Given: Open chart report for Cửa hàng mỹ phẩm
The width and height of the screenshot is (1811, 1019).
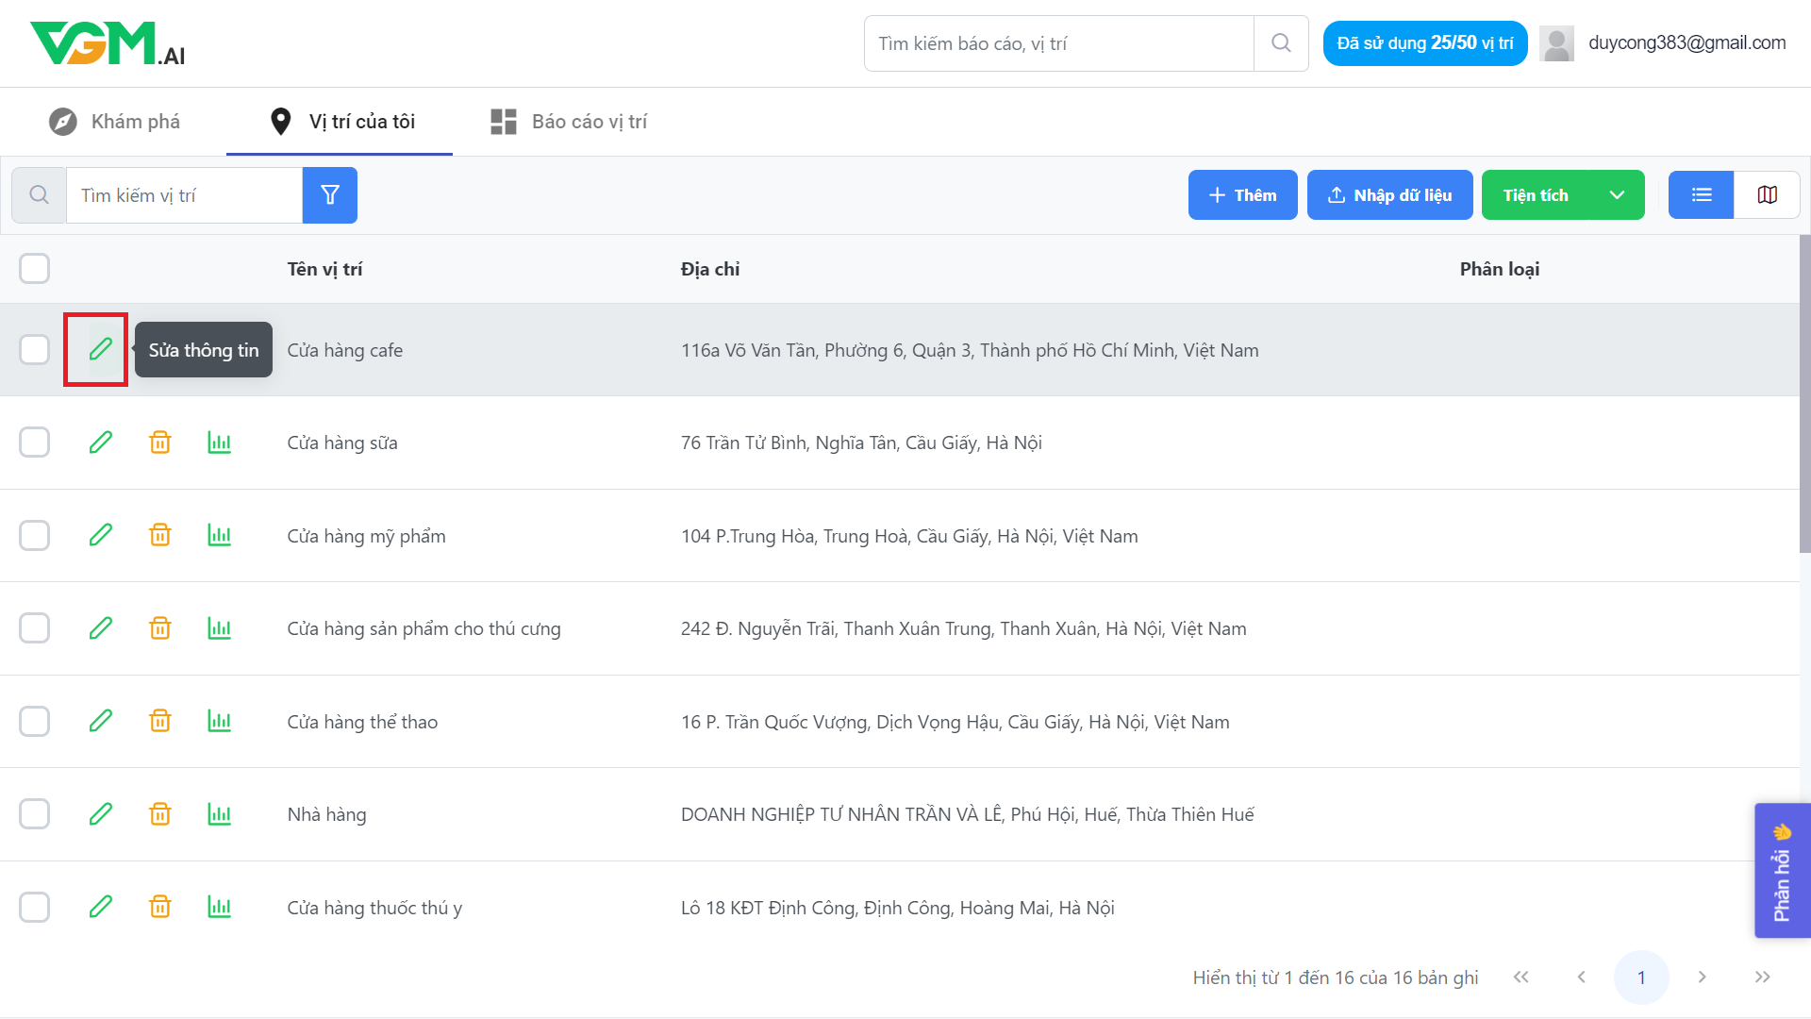Looking at the screenshot, I should pyautogui.click(x=219, y=536).
